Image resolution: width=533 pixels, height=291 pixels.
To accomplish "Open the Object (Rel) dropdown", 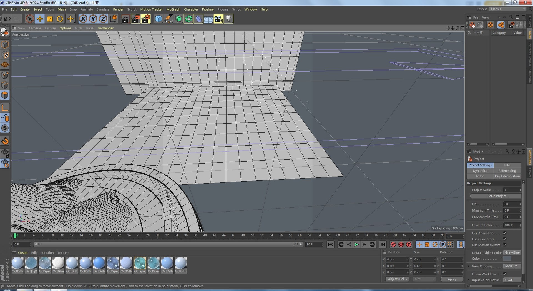I will pos(397,279).
